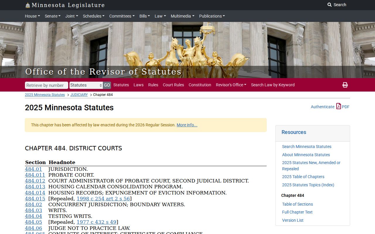Click the GO button
Screen dimensions: 375x234
107,85
